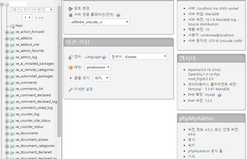Click the xe_documents table icon

pos(12,133)
